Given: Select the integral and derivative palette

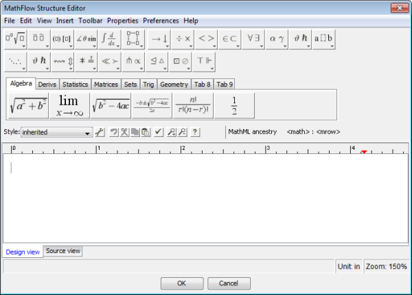Looking at the screenshot, I should click(108, 39).
